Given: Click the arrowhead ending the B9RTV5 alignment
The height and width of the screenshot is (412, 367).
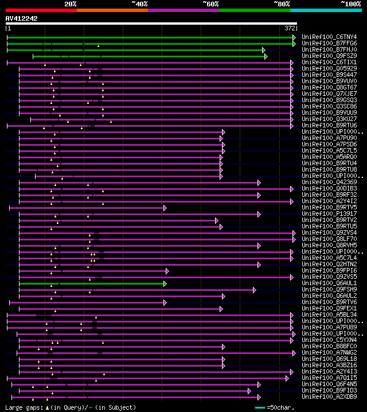Looking at the screenshot, I should tap(165, 208).
